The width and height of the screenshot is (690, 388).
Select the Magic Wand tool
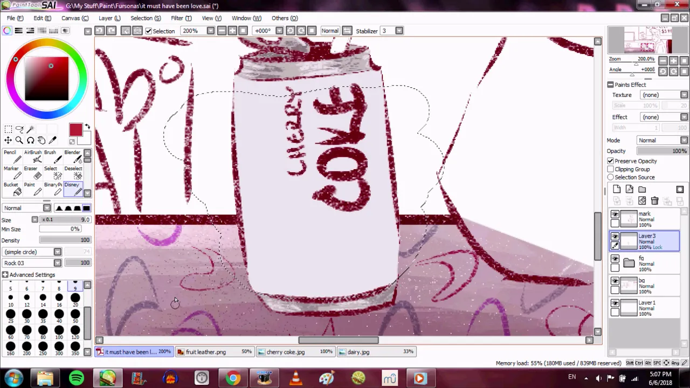tap(31, 129)
